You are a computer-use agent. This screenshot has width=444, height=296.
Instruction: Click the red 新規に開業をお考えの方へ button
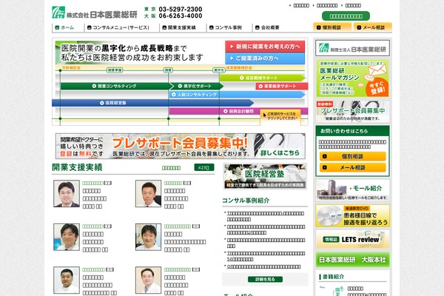pos(265,47)
